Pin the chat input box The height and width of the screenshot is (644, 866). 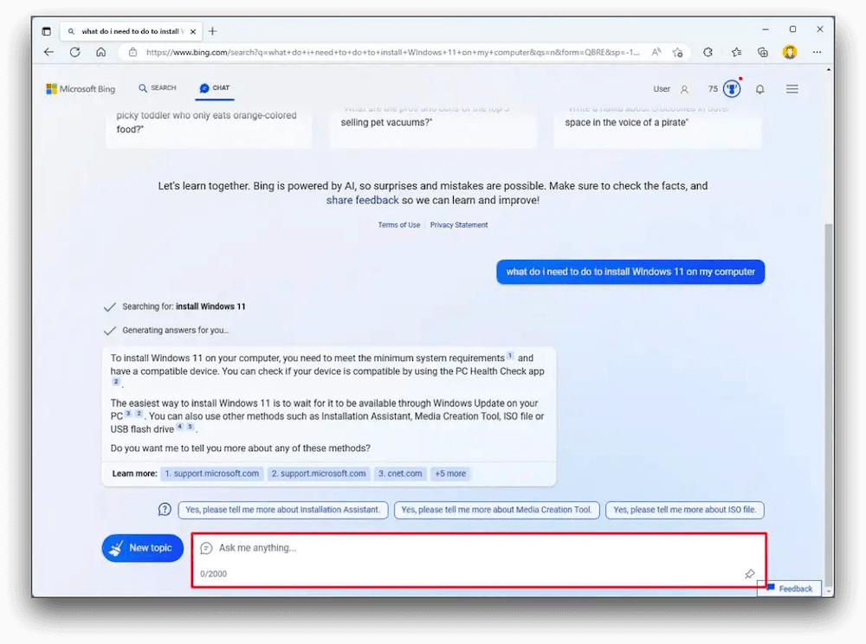pos(749,574)
